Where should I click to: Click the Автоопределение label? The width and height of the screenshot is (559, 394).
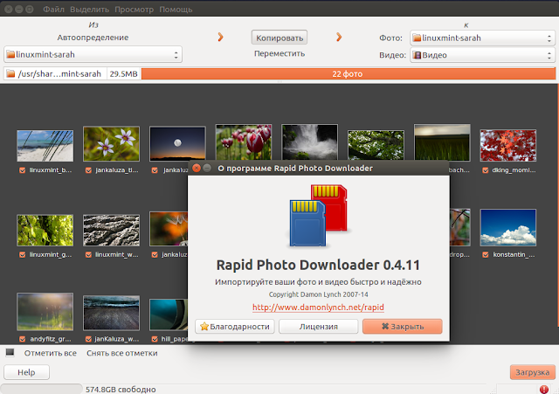tap(93, 38)
